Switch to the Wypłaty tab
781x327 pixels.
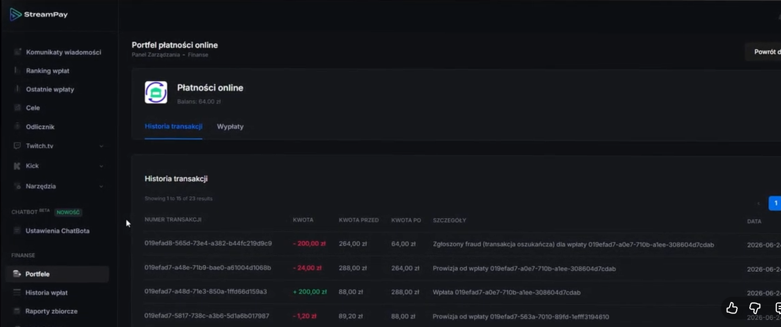[230, 127]
